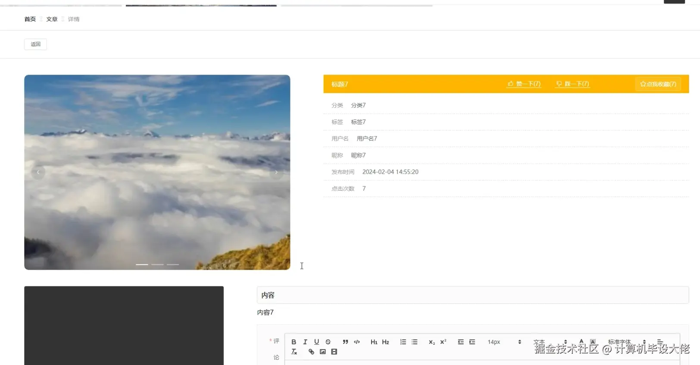Viewport: 700px width, 365px height.
Task: Insert a hyperlink in the editor
Action: coord(311,352)
